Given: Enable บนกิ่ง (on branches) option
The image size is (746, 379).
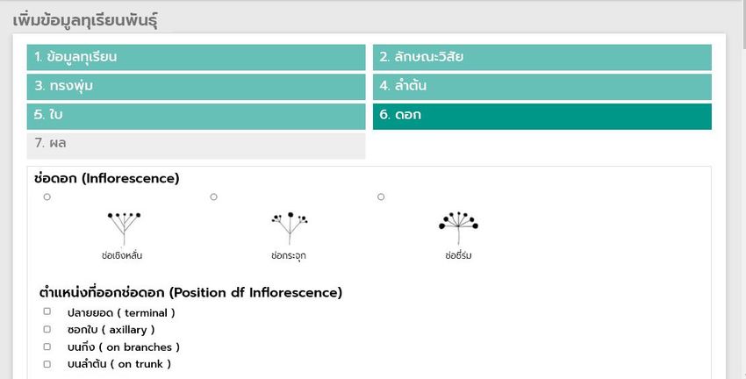Looking at the screenshot, I should [47, 347].
